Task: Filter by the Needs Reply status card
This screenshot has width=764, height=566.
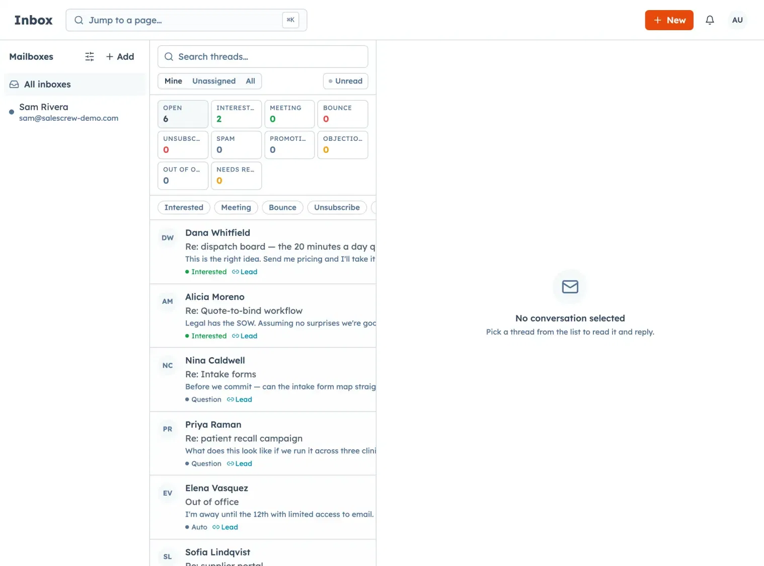Action: 236,176
